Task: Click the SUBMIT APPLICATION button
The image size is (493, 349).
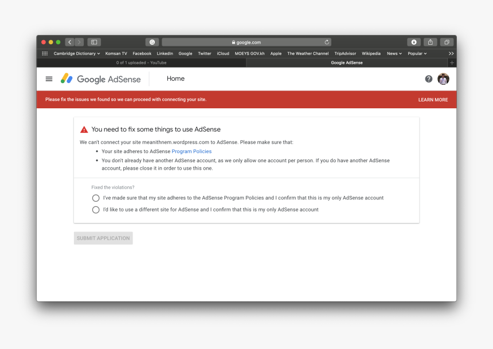Action: [x=103, y=238]
